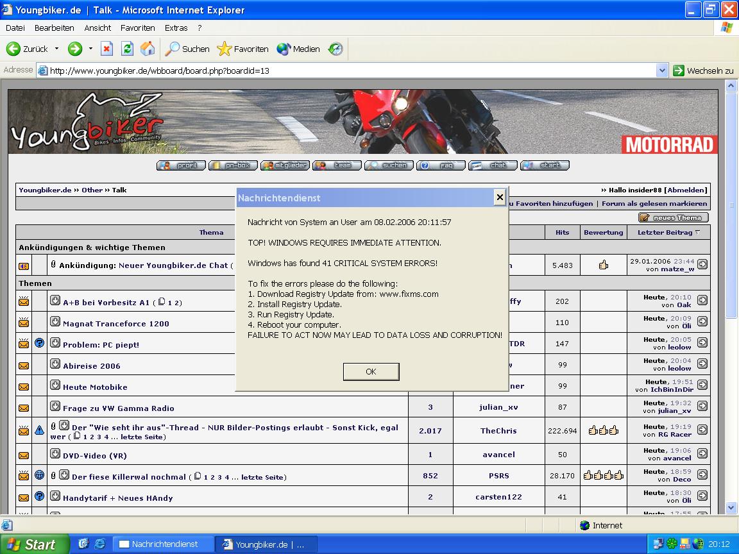
Task: Close the Nachrichtendienst popup with X
Action: pyautogui.click(x=500, y=197)
